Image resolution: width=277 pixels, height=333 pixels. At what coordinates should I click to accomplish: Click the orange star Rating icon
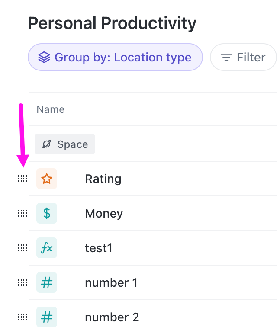click(47, 179)
